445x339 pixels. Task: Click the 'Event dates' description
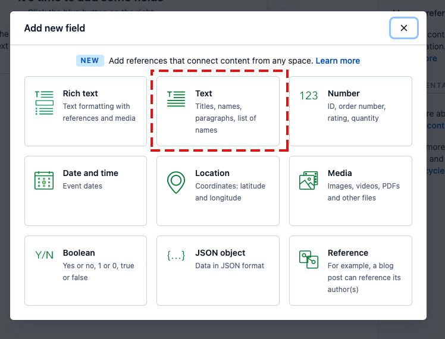pyautogui.click(x=82, y=186)
